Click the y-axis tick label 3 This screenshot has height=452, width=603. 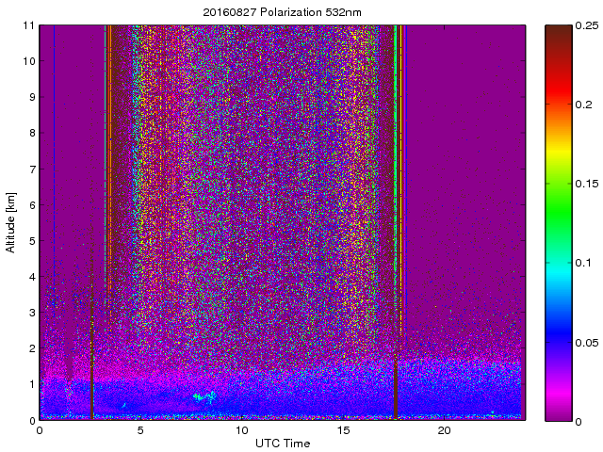coord(30,313)
